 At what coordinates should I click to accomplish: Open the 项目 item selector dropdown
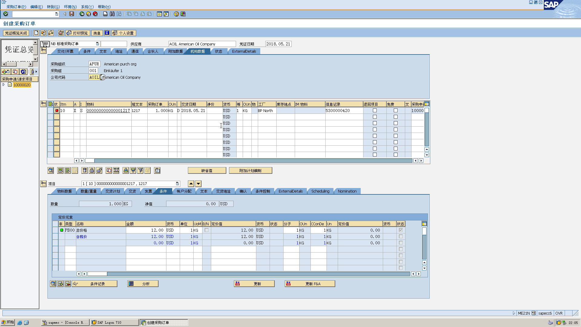177,183
